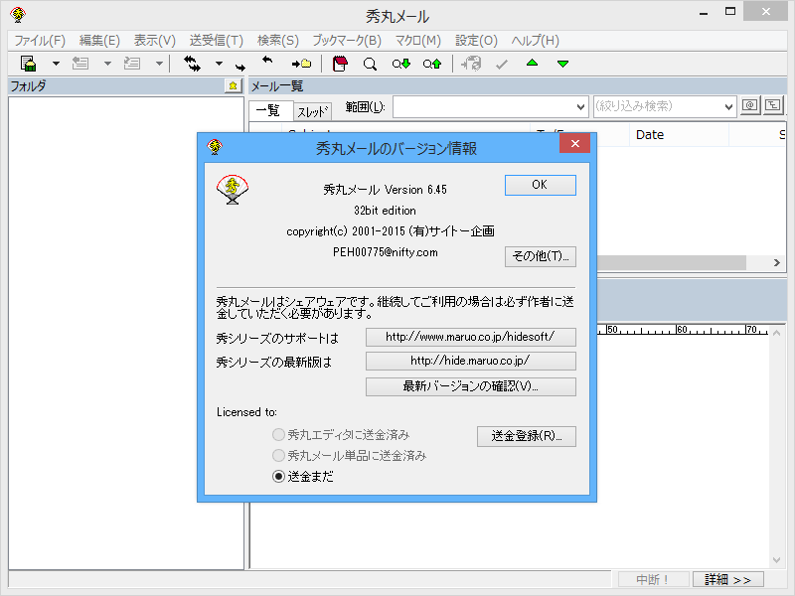Select the green down arrow for next mail
The width and height of the screenshot is (795, 596).
[563, 63]
